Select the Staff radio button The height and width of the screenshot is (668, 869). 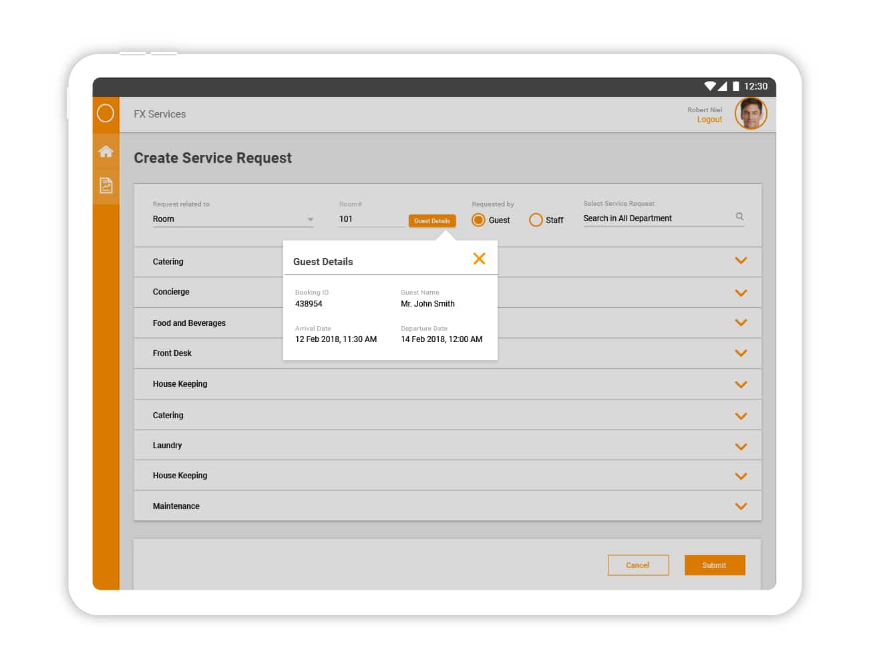(536, 220)
